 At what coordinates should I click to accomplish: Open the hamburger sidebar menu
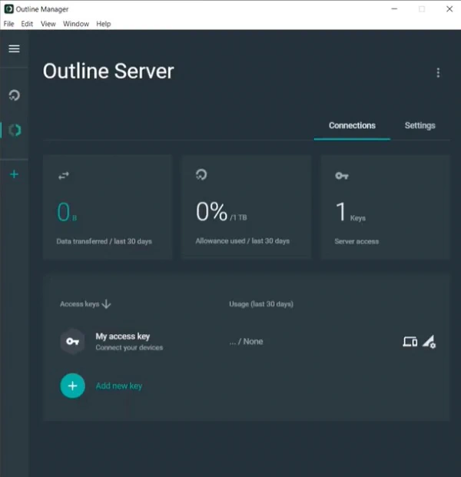point(14,48)
